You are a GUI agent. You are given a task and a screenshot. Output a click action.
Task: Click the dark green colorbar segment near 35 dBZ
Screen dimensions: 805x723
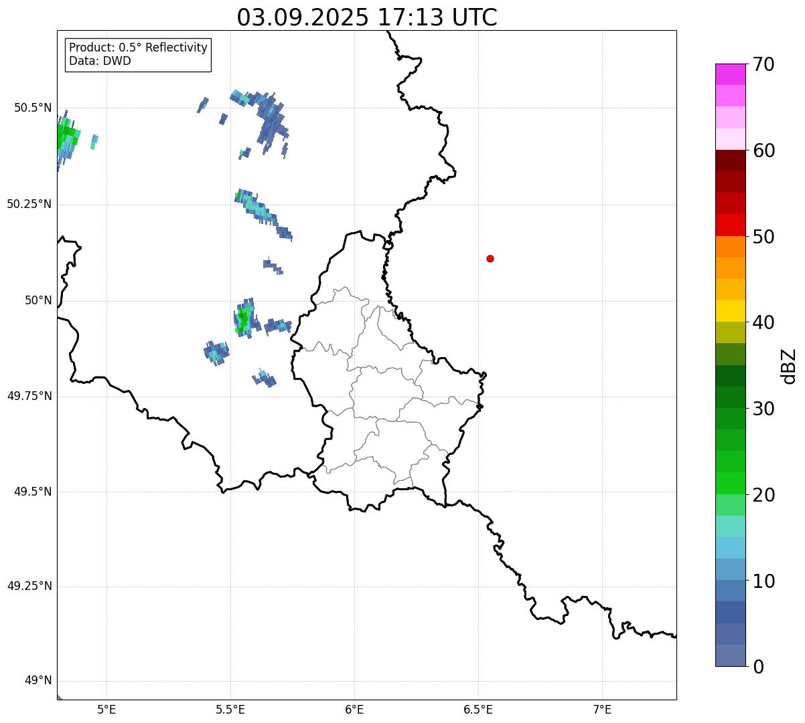coord(730,376)
